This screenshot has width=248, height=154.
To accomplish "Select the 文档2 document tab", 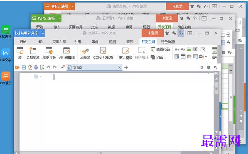I will click(x=94, y=68).
